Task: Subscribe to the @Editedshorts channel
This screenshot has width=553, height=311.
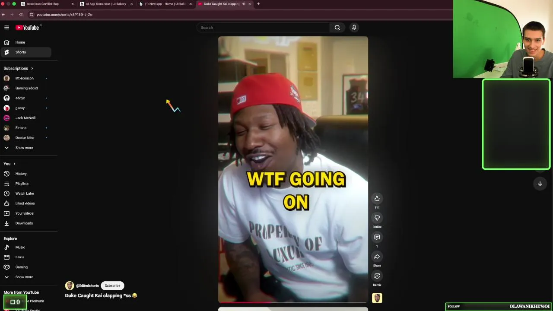Action: tap(112, 286)
